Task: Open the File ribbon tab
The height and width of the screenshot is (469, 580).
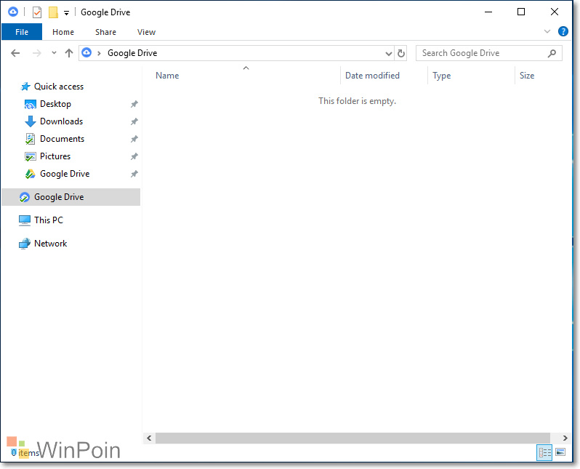Action: [x=22, y=32]
